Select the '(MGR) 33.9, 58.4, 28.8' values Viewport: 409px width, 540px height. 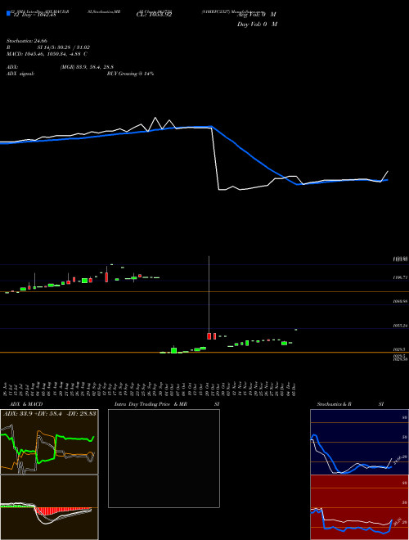click(87, 67)
